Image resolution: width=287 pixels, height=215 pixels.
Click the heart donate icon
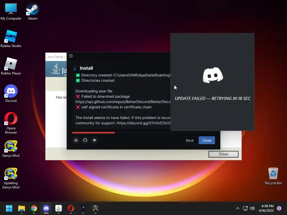[94, 140]
